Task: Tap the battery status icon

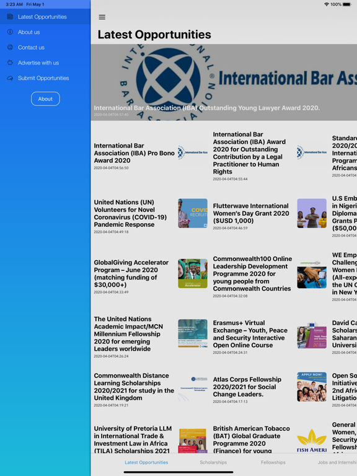Action: (x=347, y=4)
